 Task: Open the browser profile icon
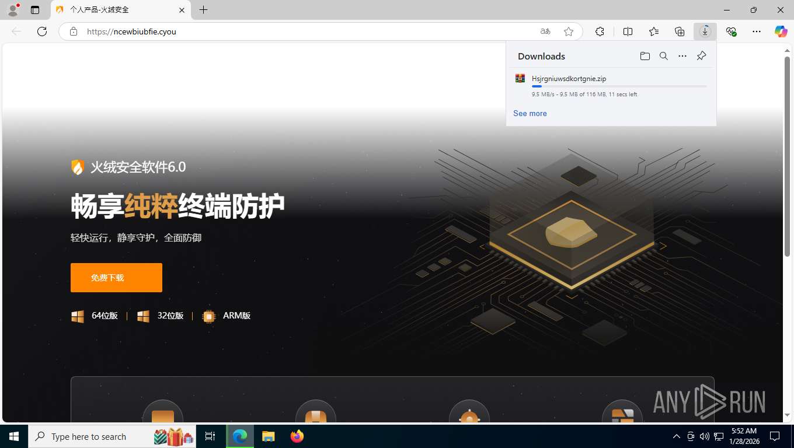(x=13, y=10)
